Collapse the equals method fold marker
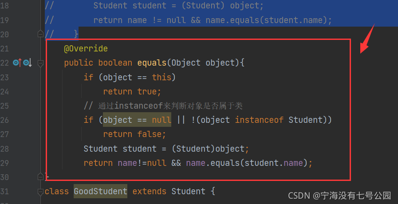Image resolution: width=398 pixels, height=204 pixels. click(40, 63)
